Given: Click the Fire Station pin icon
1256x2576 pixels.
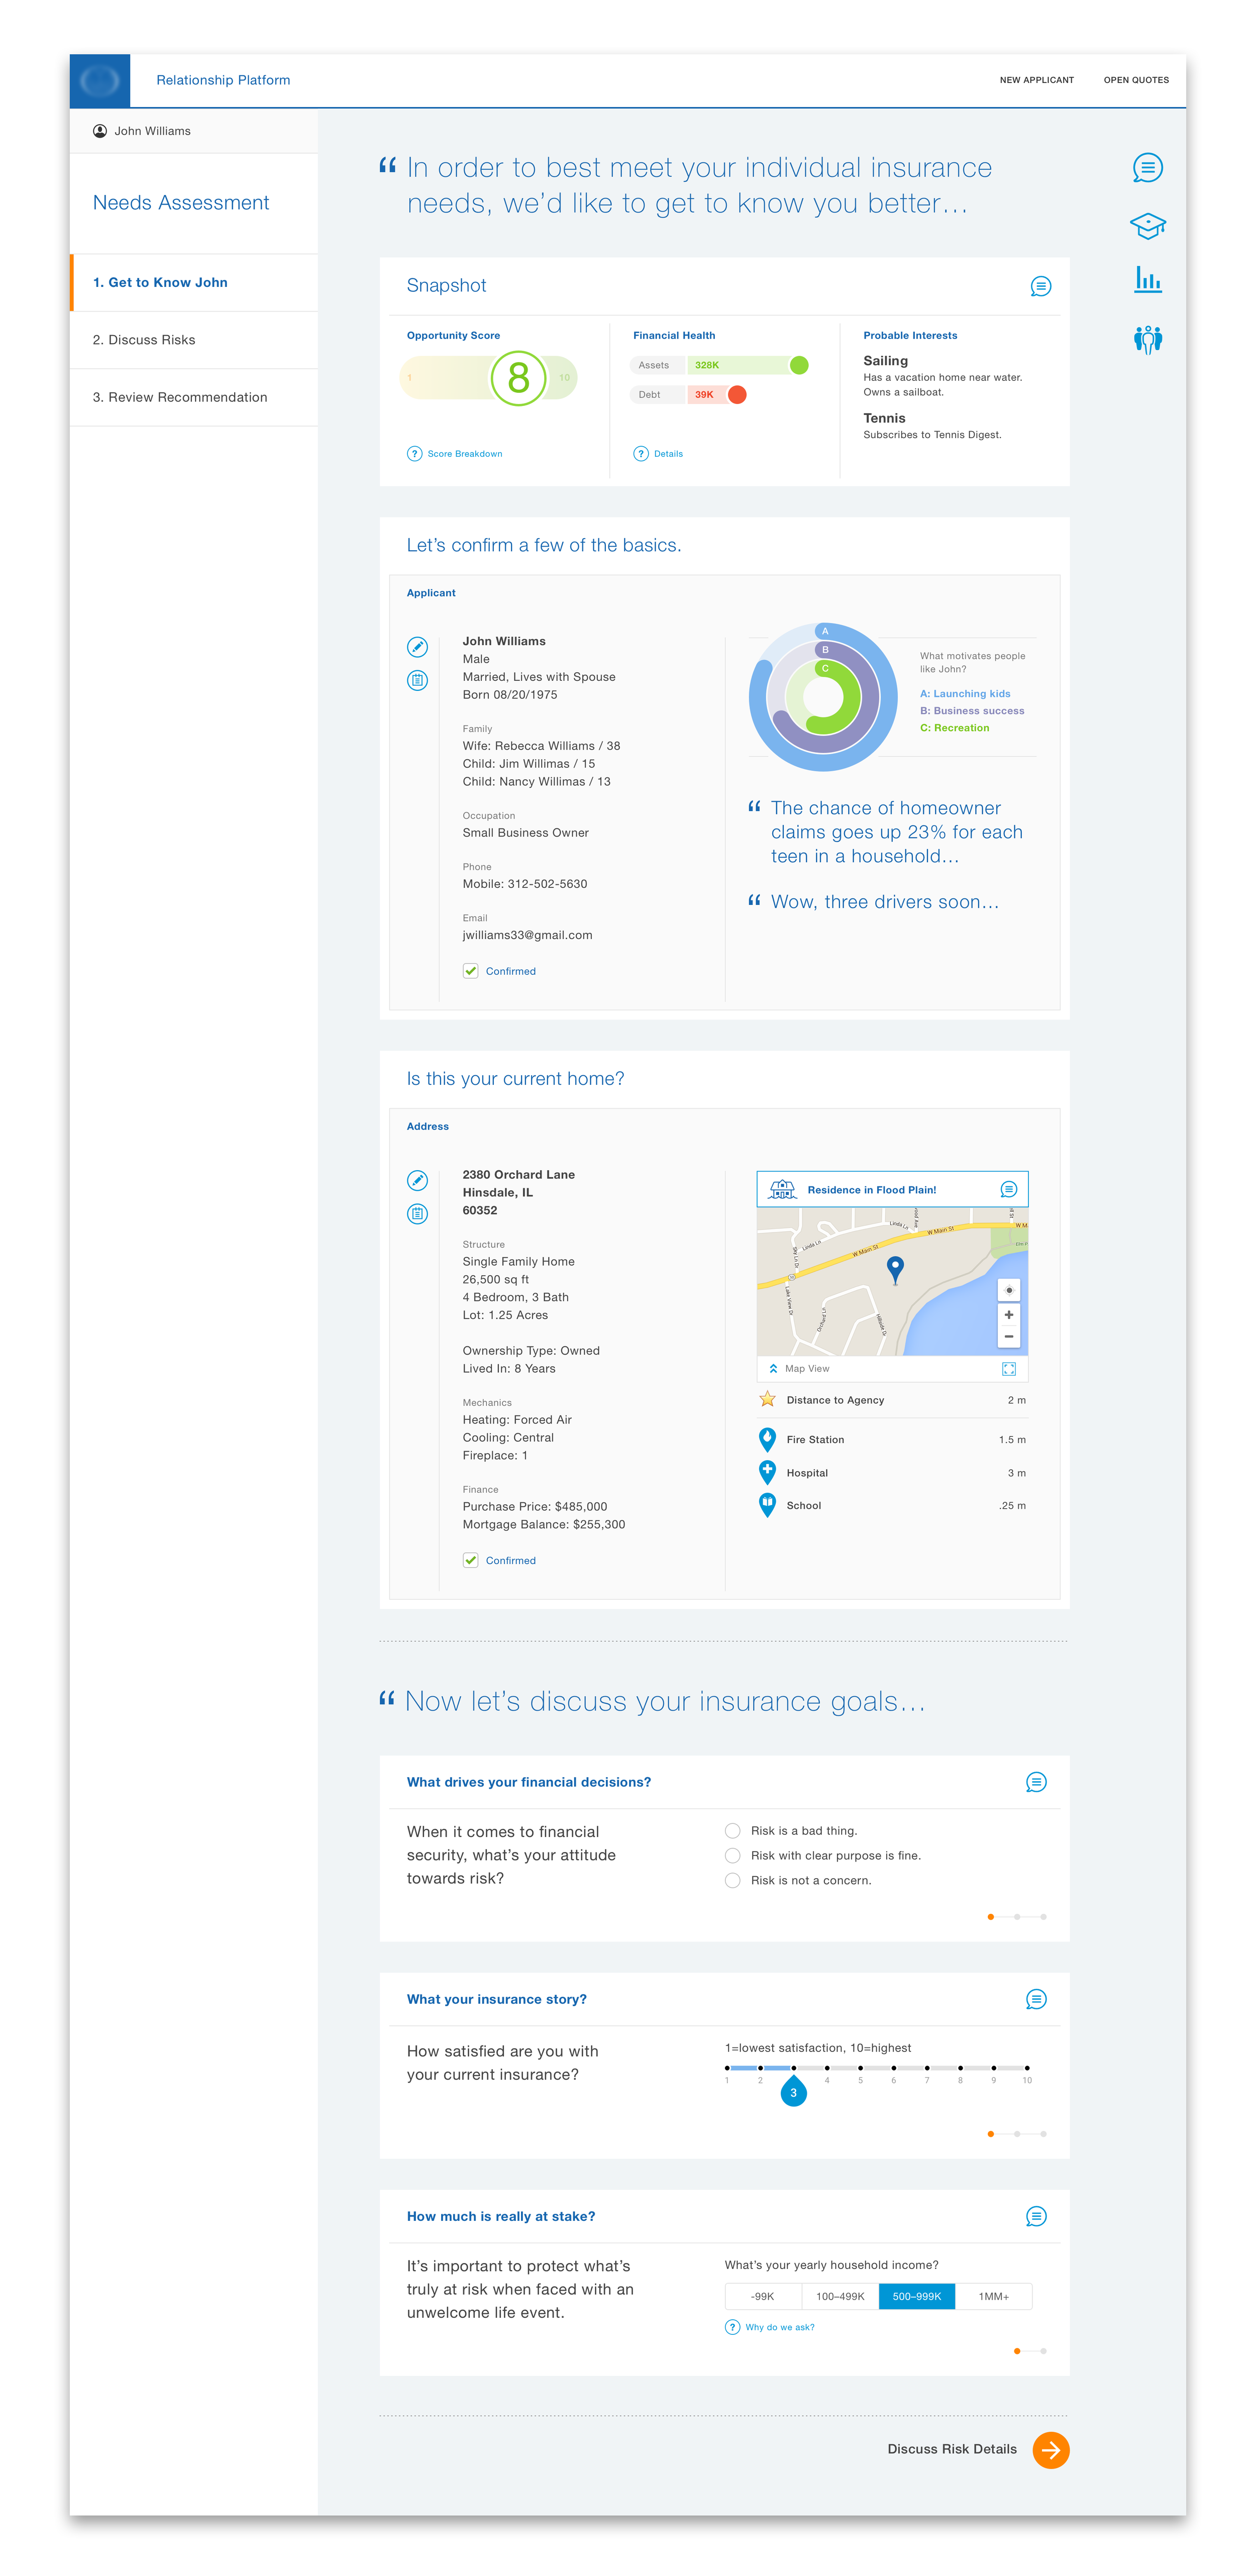Looking at the screenshot, I should [767, 1439].
